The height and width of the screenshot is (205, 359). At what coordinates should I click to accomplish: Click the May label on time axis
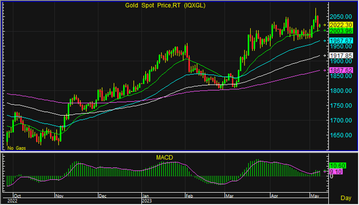click(x=315, y=196)
